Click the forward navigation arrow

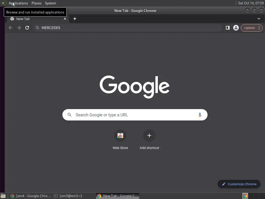pyautogui.click(x=19, y=28)
